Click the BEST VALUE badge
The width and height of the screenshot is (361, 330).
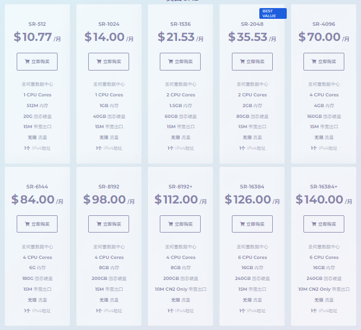coord(273,13)
